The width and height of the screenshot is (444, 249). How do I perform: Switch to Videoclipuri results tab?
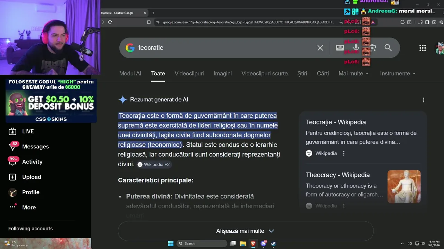pos(189,73)
